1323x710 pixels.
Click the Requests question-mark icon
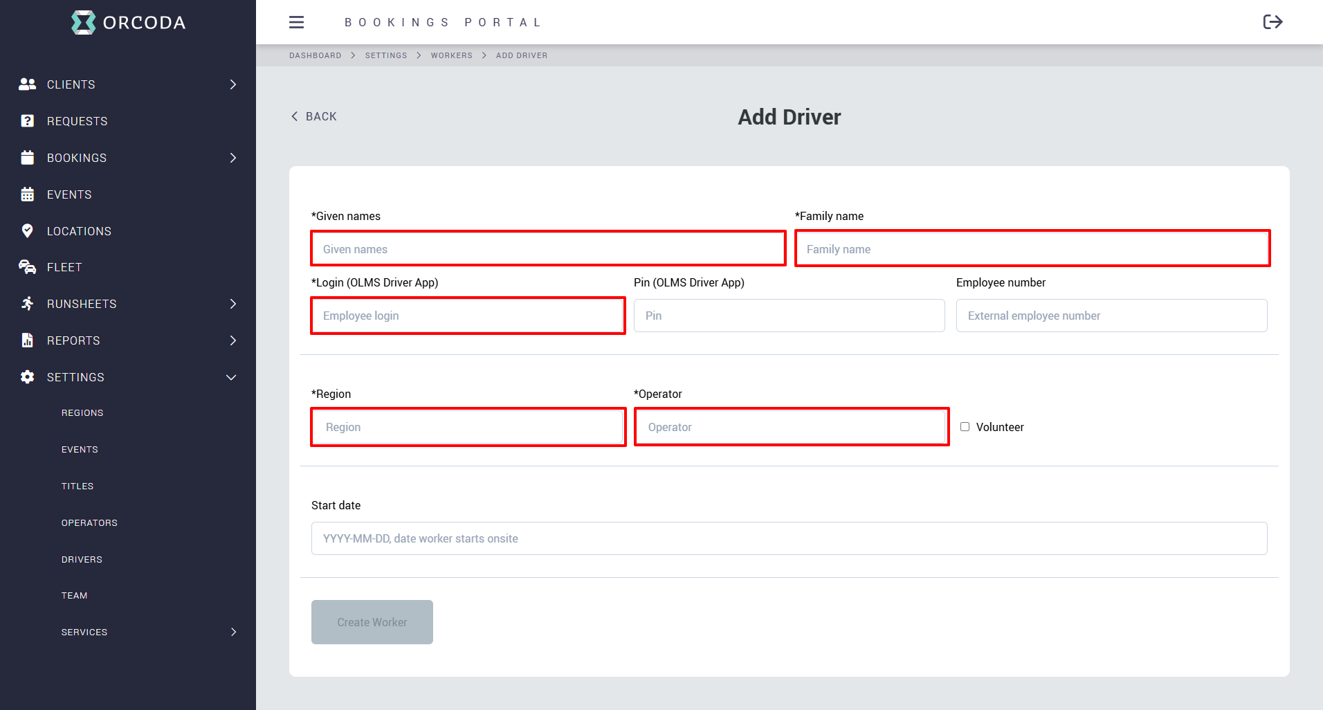(x=27, y=121)
